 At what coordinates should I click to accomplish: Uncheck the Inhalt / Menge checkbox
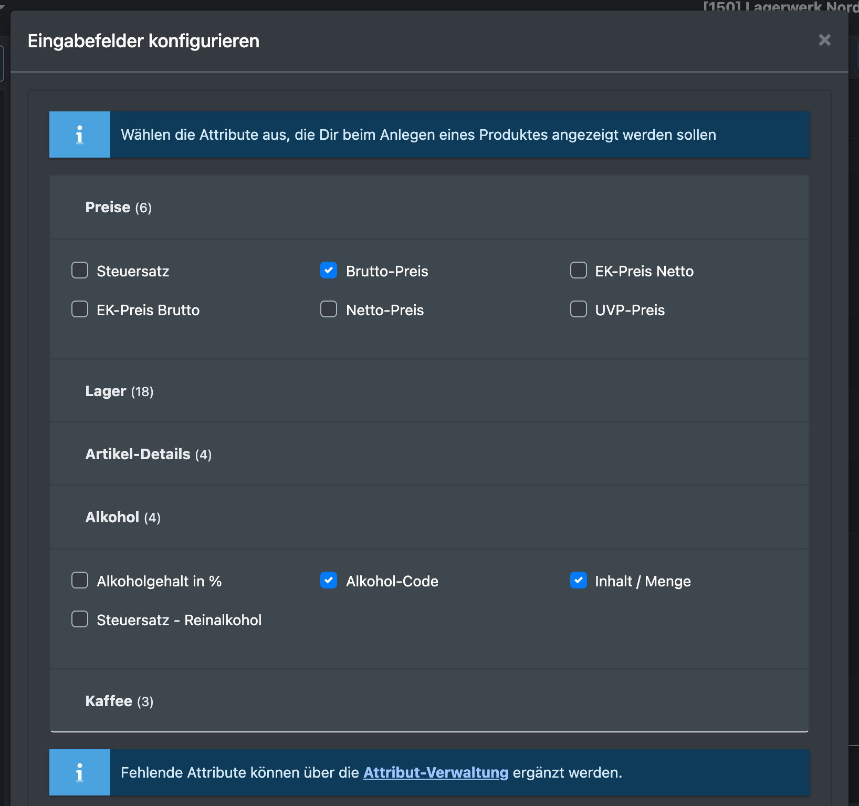coord(579,580)
